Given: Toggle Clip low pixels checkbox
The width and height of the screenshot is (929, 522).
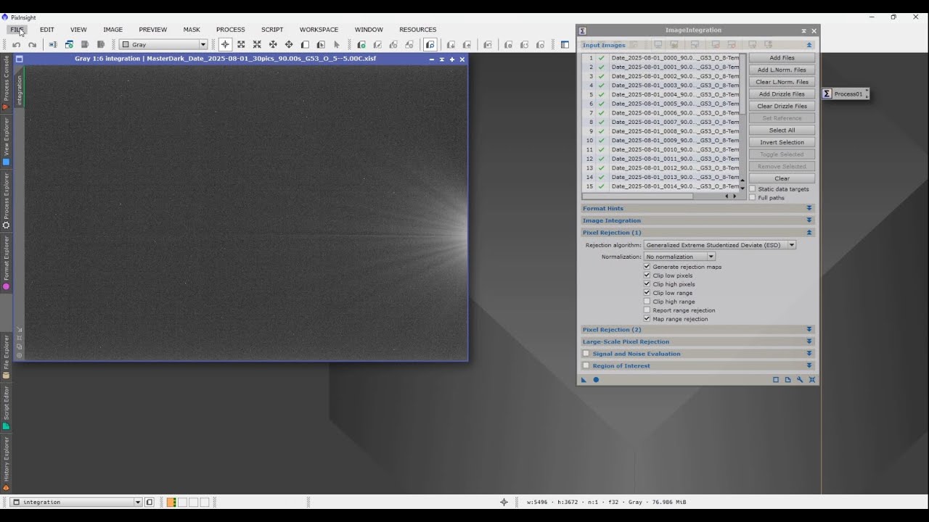Looking at the screenshot, I should (x=647, y=275).
